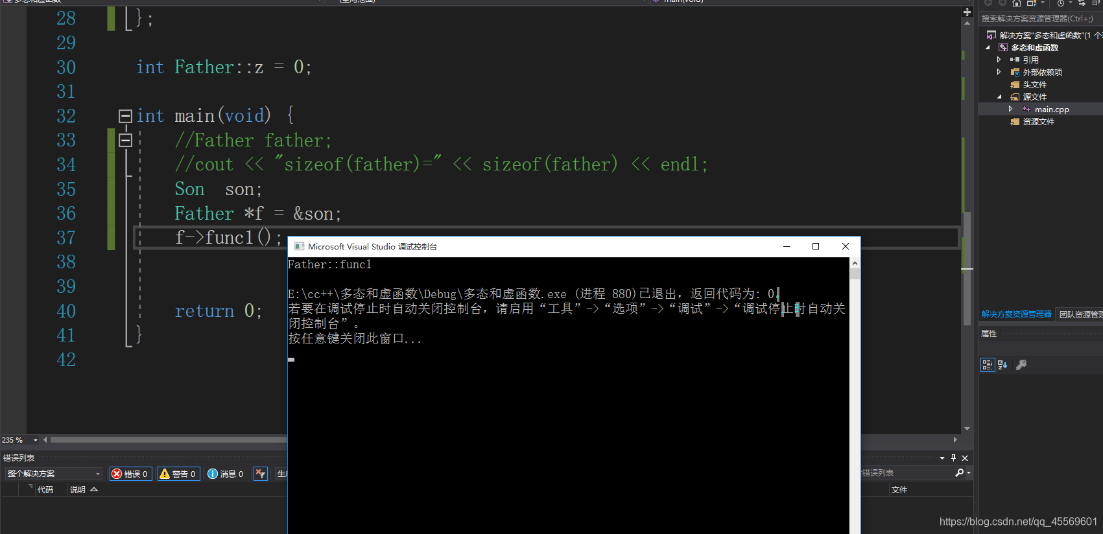
Task: Click the horizontal scrollbar left arrow
Action: [x=45, y=440]
